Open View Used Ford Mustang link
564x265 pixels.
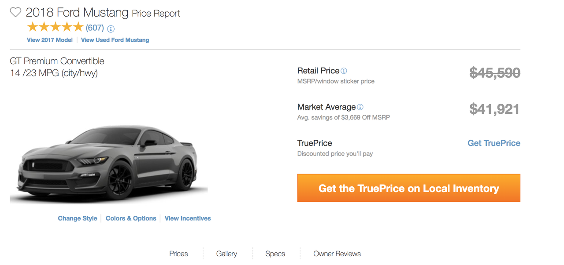(115, 40)
